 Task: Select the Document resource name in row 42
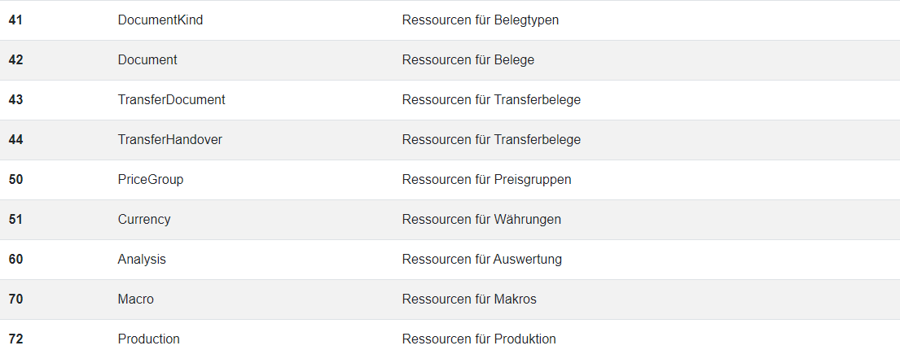(x=147, y=60)
